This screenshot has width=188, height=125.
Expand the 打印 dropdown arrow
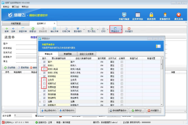tap(107, 30)
